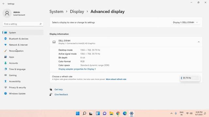Viewport: 209px width, 117px height.
Task: Click the Active signal mode value
Action: coord(90,54)
